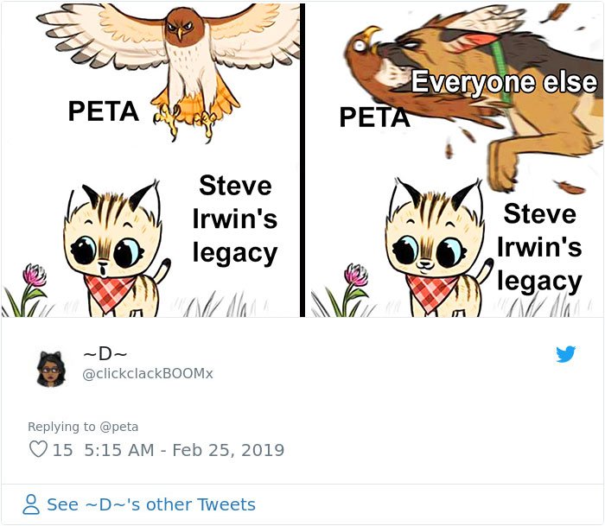
Task: Like the tweet with the heart icon
Action: [38, 449]
